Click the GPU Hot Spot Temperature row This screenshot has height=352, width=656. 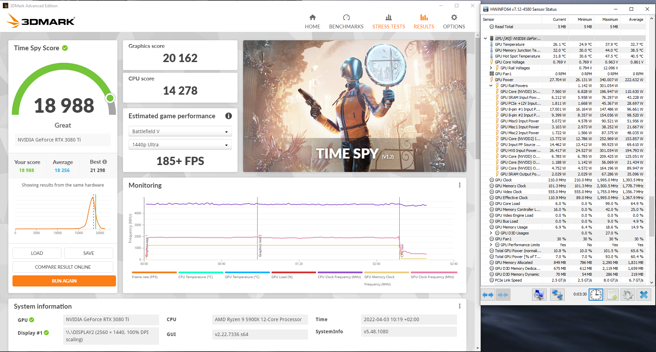click(x=563, y=56)
